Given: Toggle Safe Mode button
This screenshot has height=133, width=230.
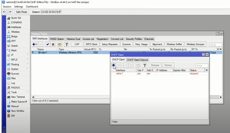Looking at the screenshot, I should click(x=21, y=12).
